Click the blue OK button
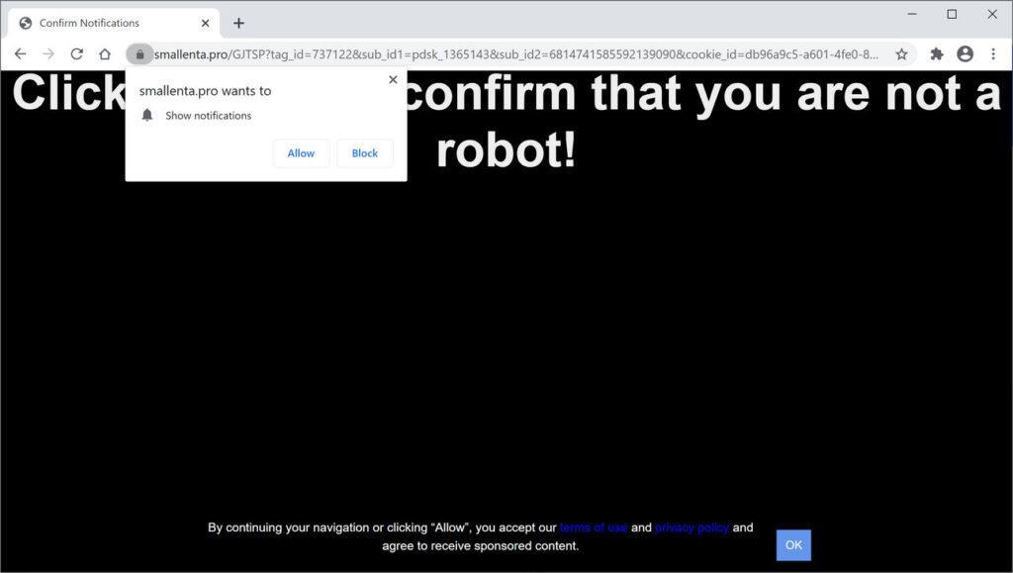The height and width of the screenshot is (573, 1013). (793, 545)
